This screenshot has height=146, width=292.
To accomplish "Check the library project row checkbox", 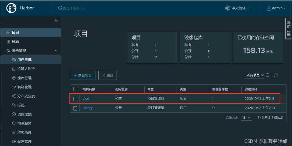I will coord(75,108).
